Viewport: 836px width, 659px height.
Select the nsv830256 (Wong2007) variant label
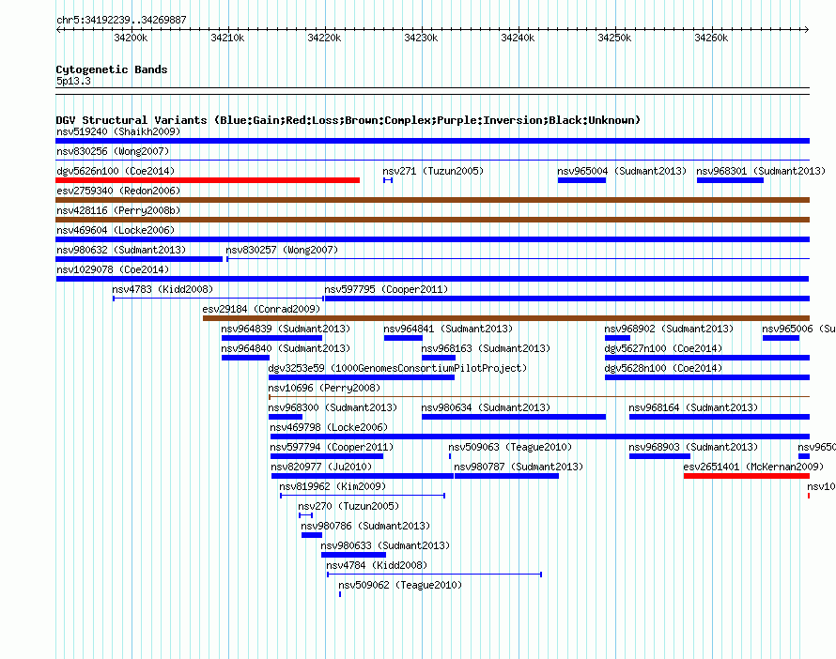[113, 151]
